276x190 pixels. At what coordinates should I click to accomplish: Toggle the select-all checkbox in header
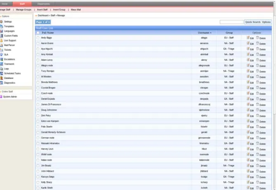38,33
